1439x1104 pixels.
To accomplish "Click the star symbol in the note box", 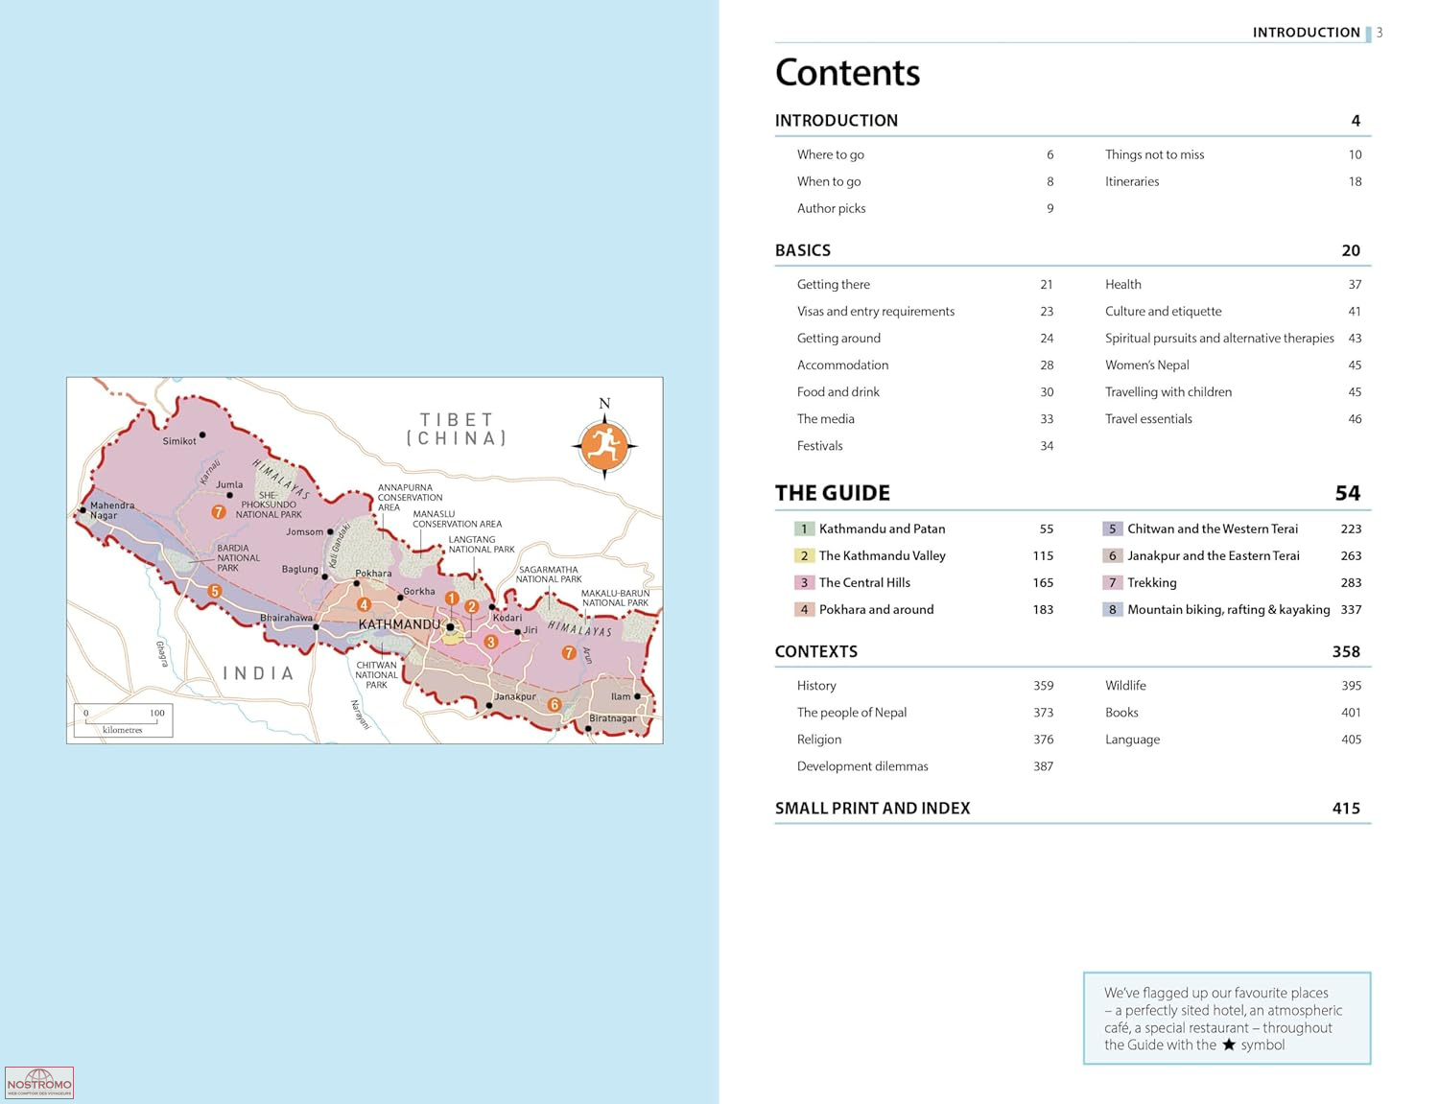I will pos(1228,1045).
